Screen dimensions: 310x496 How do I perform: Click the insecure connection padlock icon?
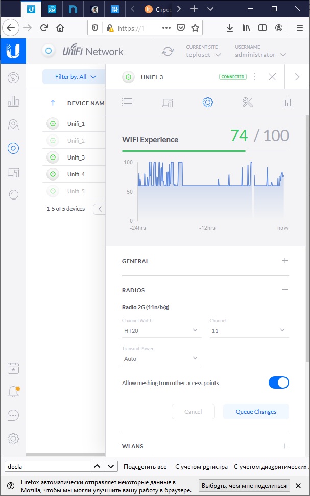click(x=110, y=28)
